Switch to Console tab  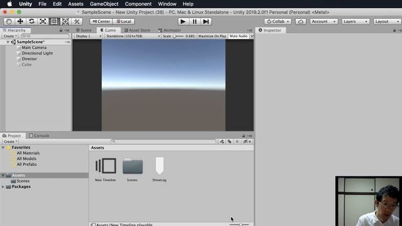tap(39, 136)
